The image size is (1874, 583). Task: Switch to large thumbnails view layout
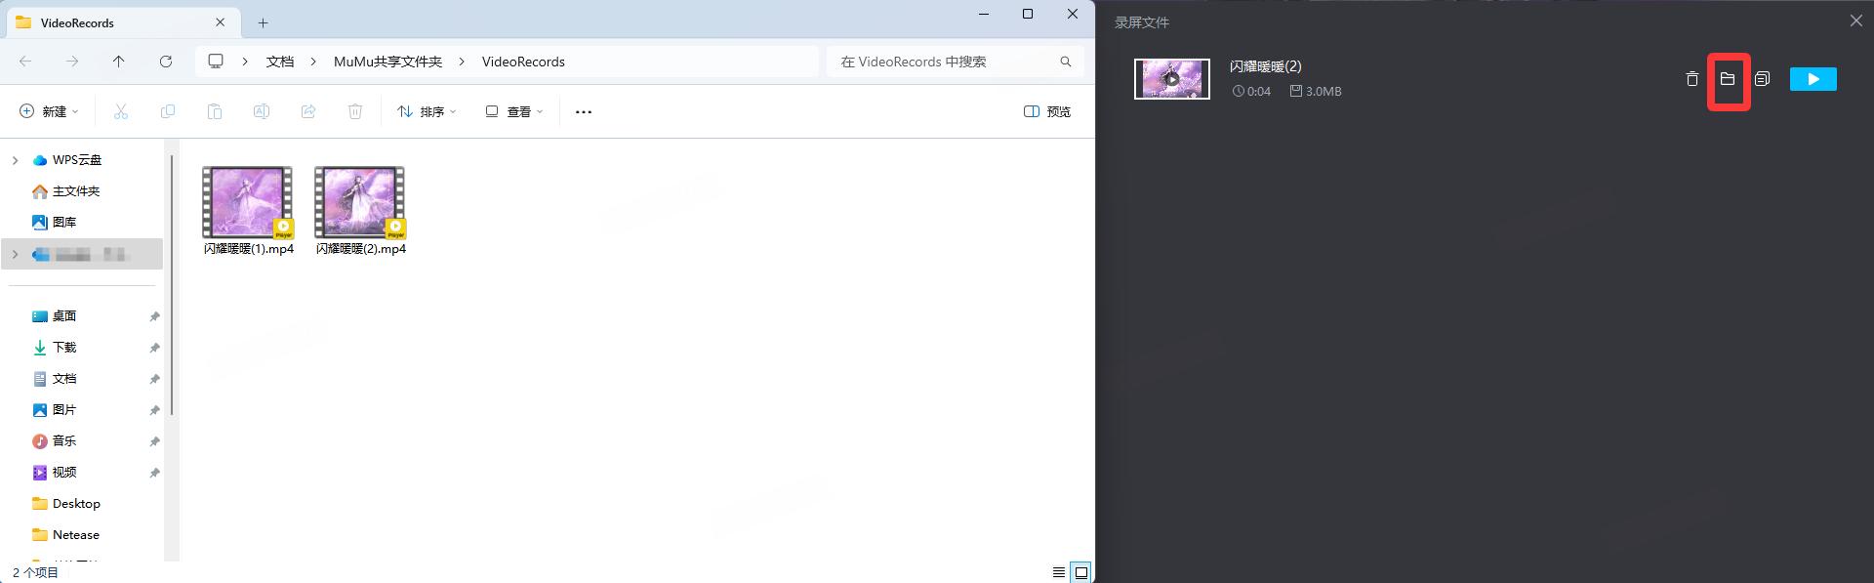click(x=1081, y=572)
